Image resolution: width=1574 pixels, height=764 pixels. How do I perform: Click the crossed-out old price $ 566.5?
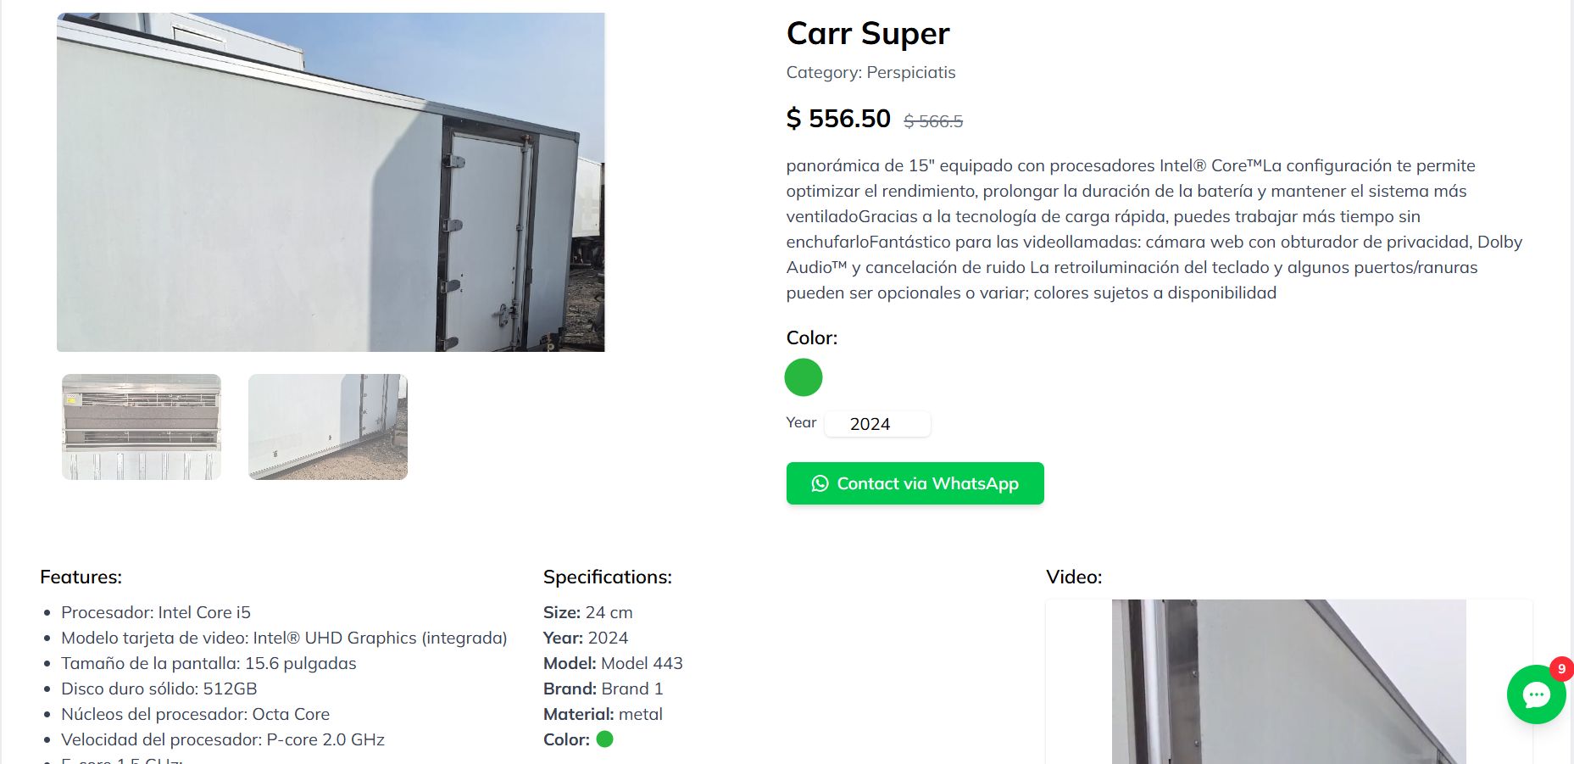pyautogui.click(x=933, y=121)
